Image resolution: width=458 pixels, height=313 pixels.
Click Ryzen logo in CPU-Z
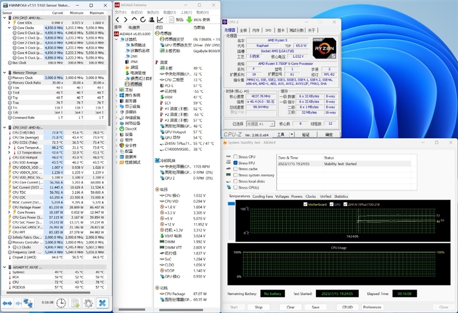tap(324, 48)
